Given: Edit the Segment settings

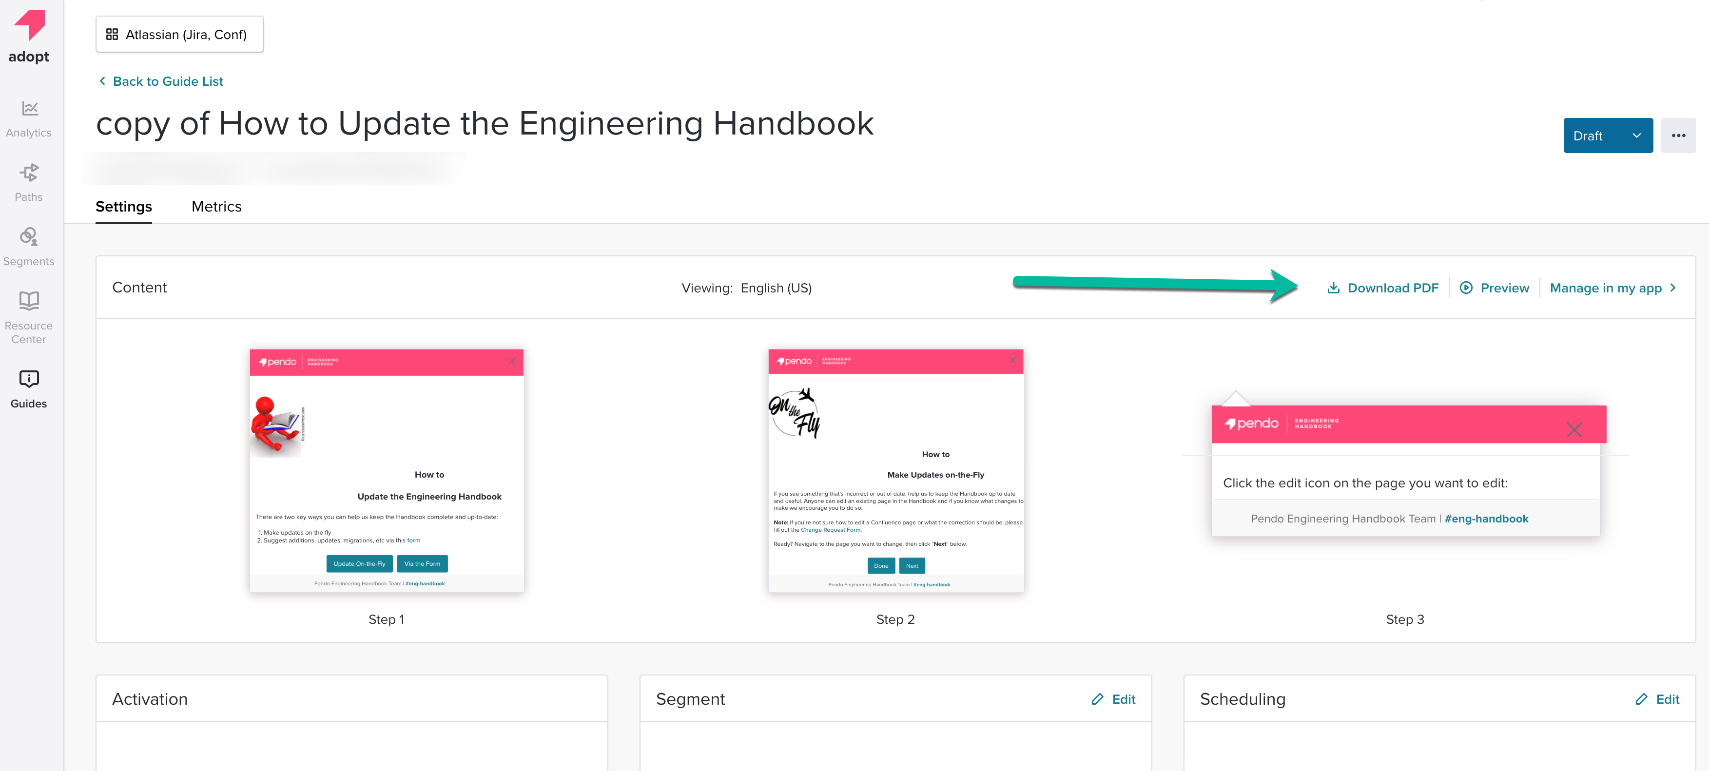Looking at the screenshot, I should 1114,699.
